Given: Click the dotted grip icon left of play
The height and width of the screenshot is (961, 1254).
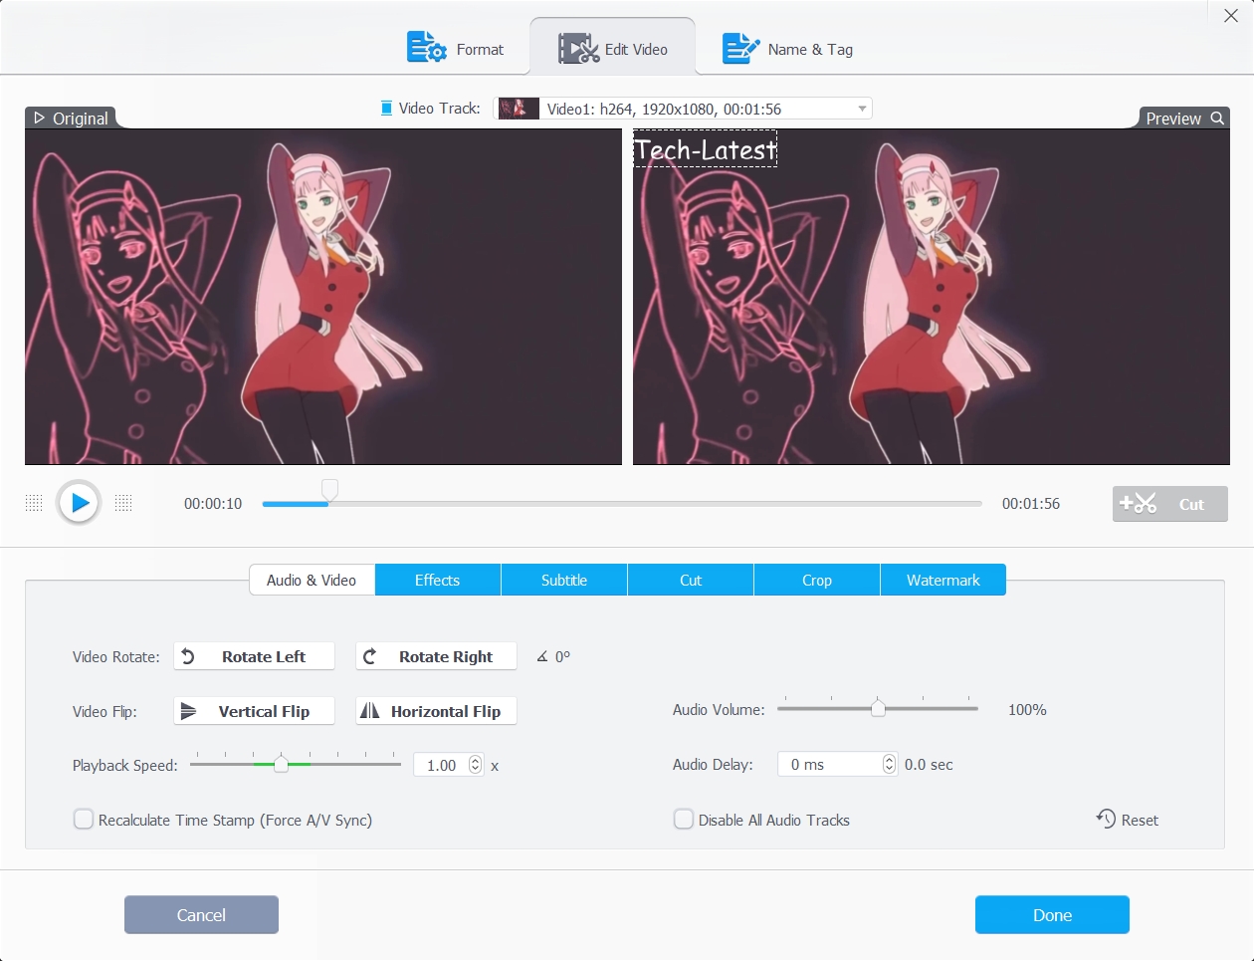Looking at the screenshot, I should (34, 503).
